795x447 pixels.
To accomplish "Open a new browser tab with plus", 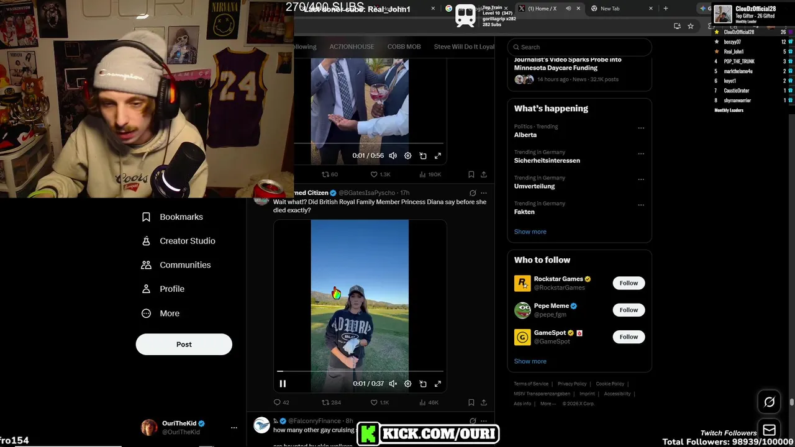I will [x=666, y=8].
